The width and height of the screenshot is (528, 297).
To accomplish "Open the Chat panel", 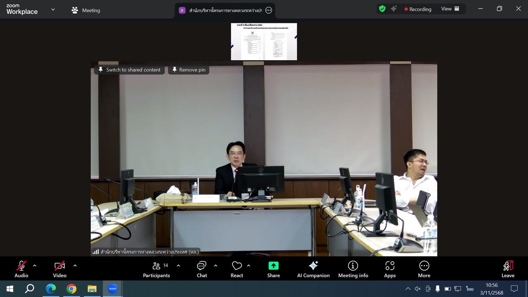I will point(202,269).
